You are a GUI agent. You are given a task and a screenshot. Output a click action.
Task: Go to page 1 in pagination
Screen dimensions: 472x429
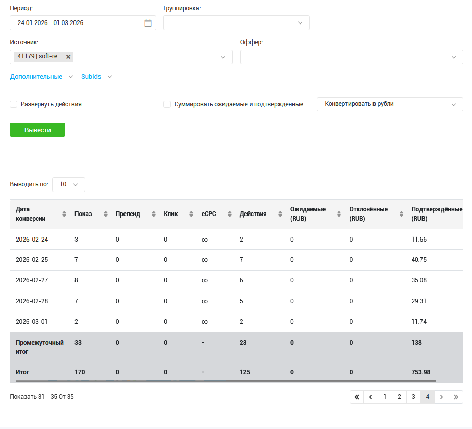click(385, 397)
